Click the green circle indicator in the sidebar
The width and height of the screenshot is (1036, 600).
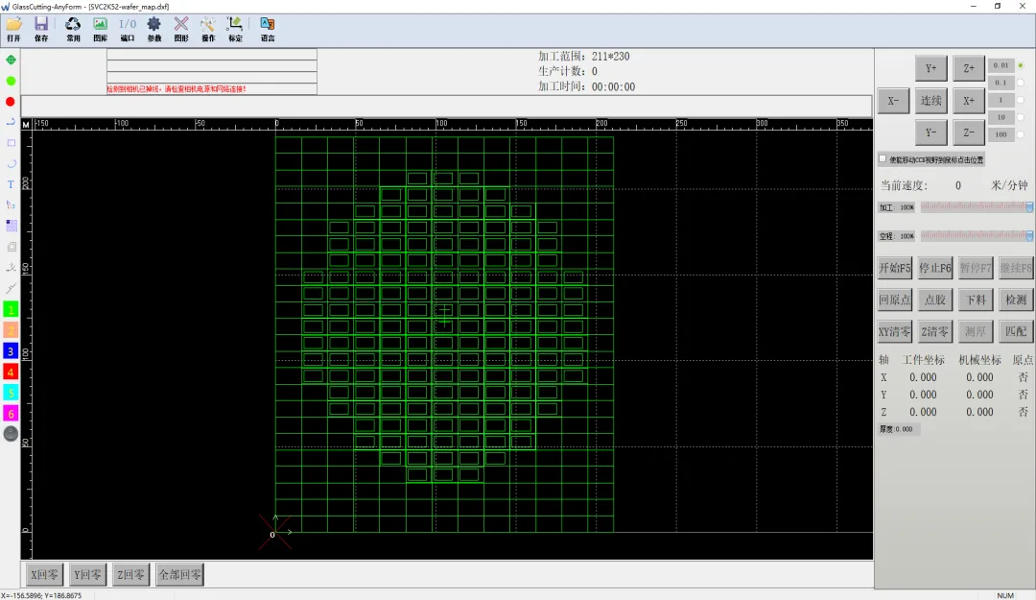point(11,81)
